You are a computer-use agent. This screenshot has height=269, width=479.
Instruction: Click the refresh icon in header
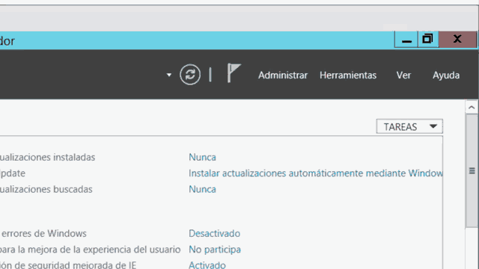tap(190, 75)
